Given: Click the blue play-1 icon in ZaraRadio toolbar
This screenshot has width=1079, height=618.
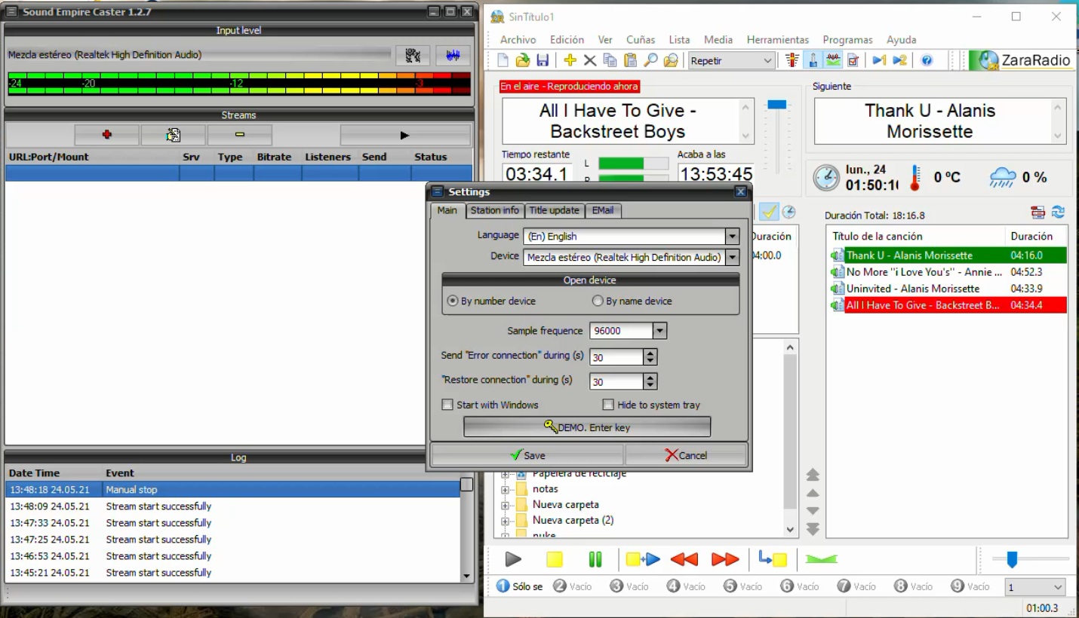Looking at the screenshot, I should 878,60.
